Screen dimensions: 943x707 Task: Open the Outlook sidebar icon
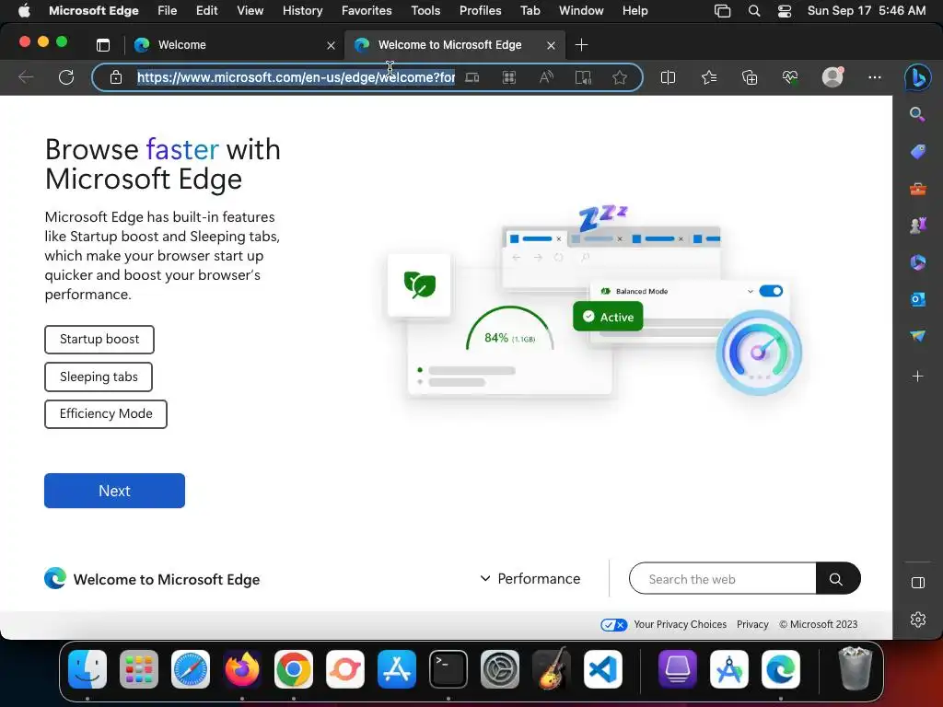pyautogui.click(x=918, y=299)
